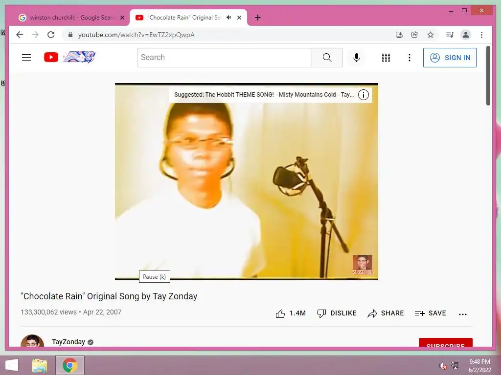The width and height of the screenshot is (501, 375).
Task: Navigate back with the browser back arrow
Action: [x=20, y=35]
